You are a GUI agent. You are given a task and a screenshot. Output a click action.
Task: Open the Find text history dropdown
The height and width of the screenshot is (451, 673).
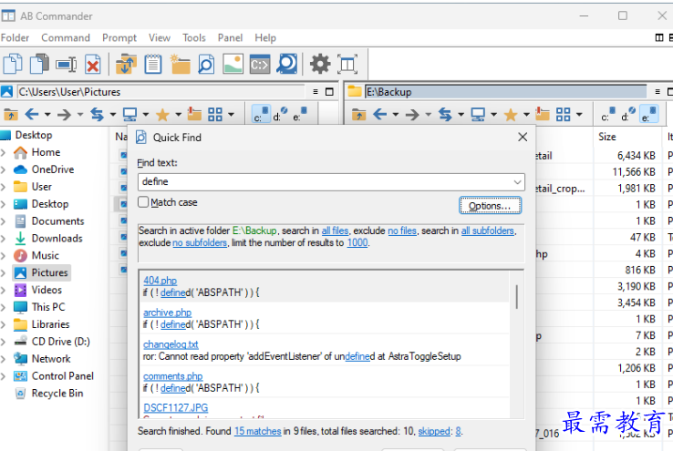tap(517, 182)
